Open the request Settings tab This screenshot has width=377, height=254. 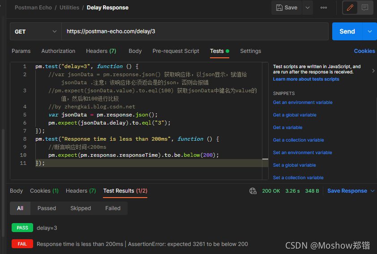click(251, 51)
